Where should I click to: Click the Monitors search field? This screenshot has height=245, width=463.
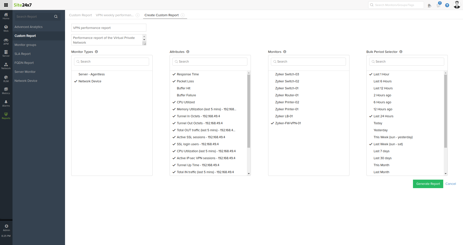pos(308,61)
